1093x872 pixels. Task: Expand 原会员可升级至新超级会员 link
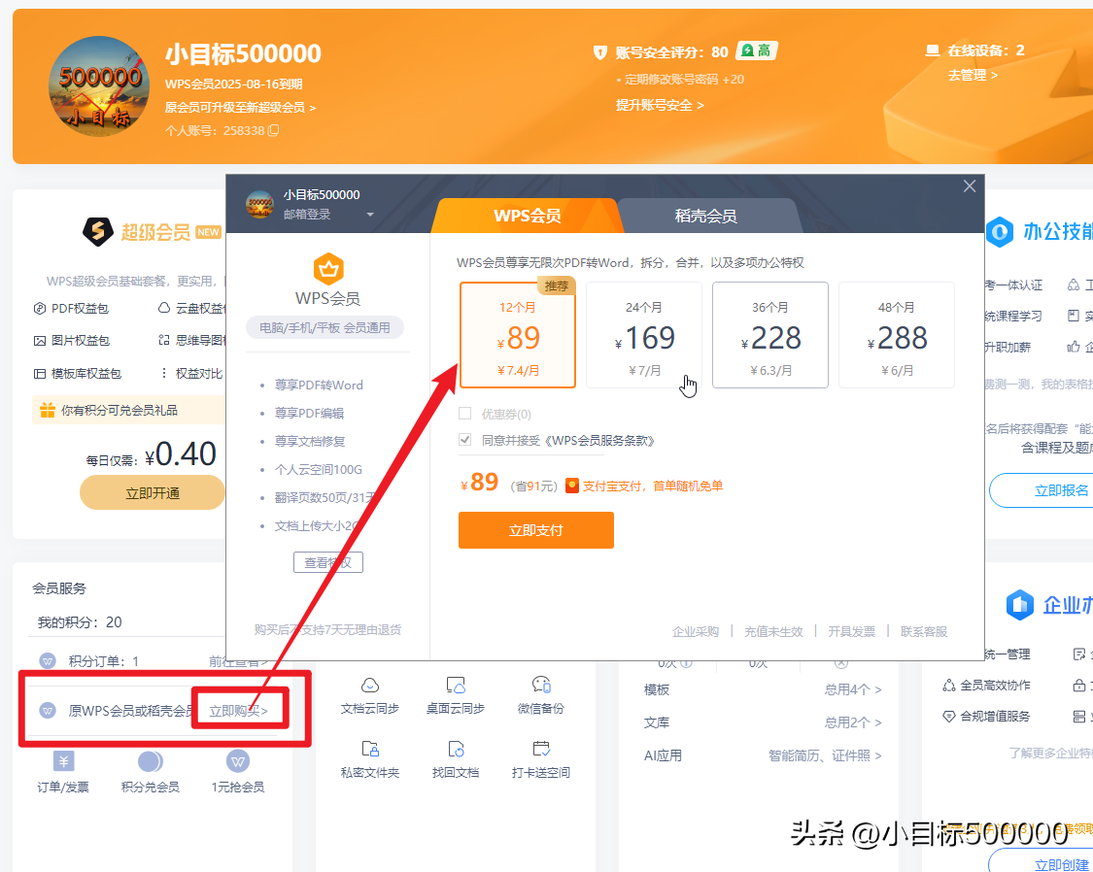(241, 107)
